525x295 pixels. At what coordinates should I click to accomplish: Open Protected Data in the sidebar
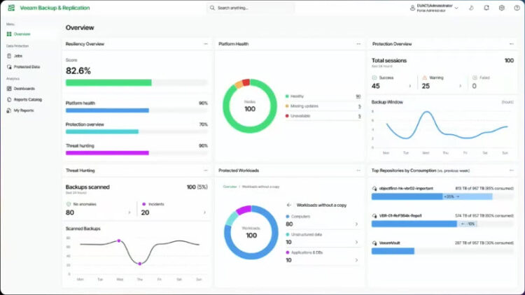coord(27,66)
